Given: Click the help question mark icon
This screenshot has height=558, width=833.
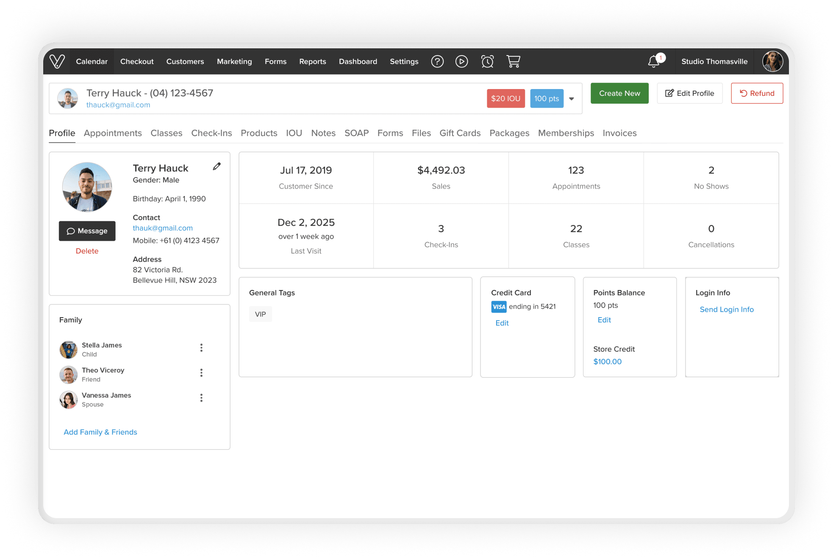Looking at the screenshot, I should [x=437, y=61].
